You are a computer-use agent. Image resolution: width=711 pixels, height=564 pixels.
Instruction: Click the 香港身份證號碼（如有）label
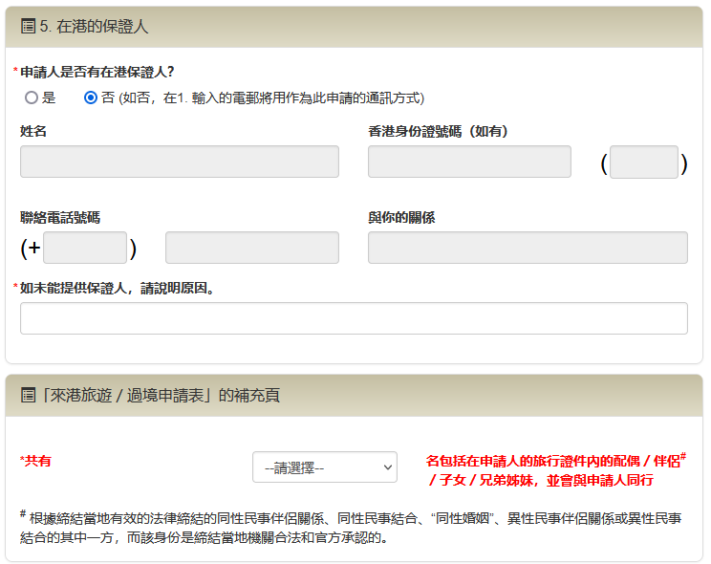(x=438, y=131)
